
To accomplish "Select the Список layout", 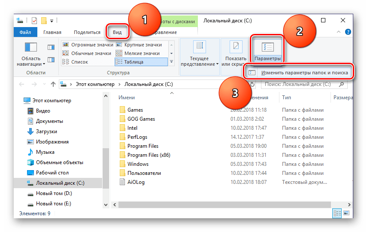I will [x=76, y=62].
